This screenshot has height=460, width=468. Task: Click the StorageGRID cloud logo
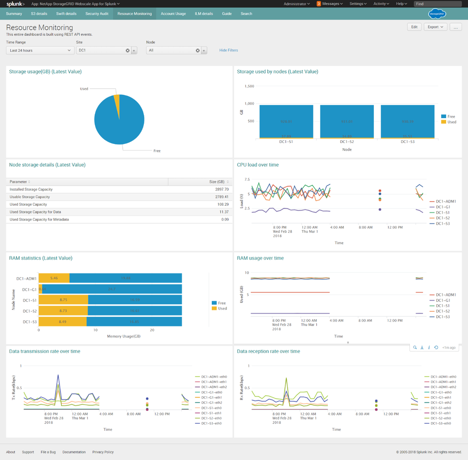pyautogui.click(x=437, y=14)
